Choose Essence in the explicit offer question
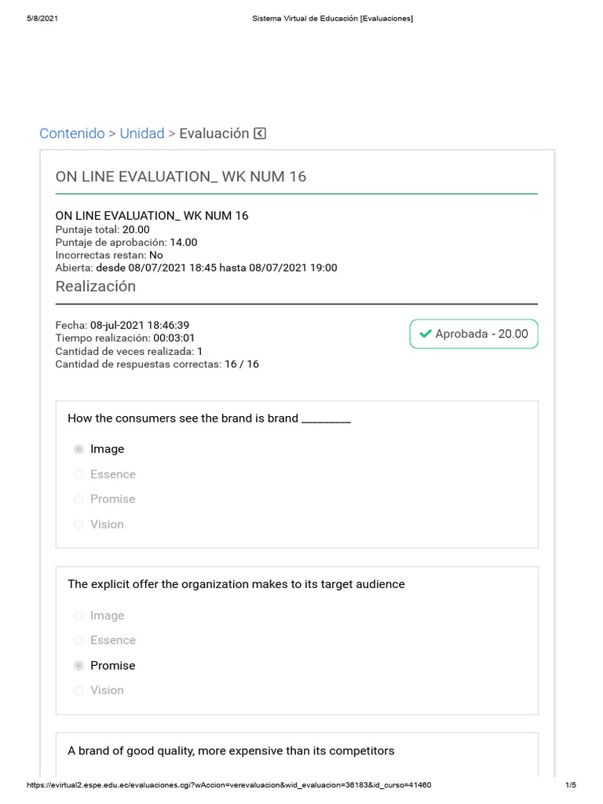Image resolution: width=603 pixels, height=804 pixels. 79,641
